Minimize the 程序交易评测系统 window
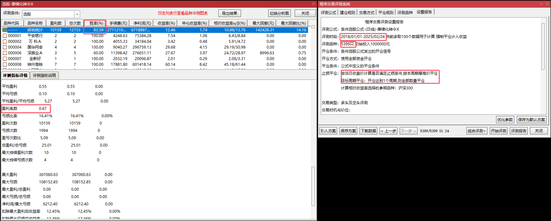This screenshot has width=551, height=221. [x=541, y=4]
